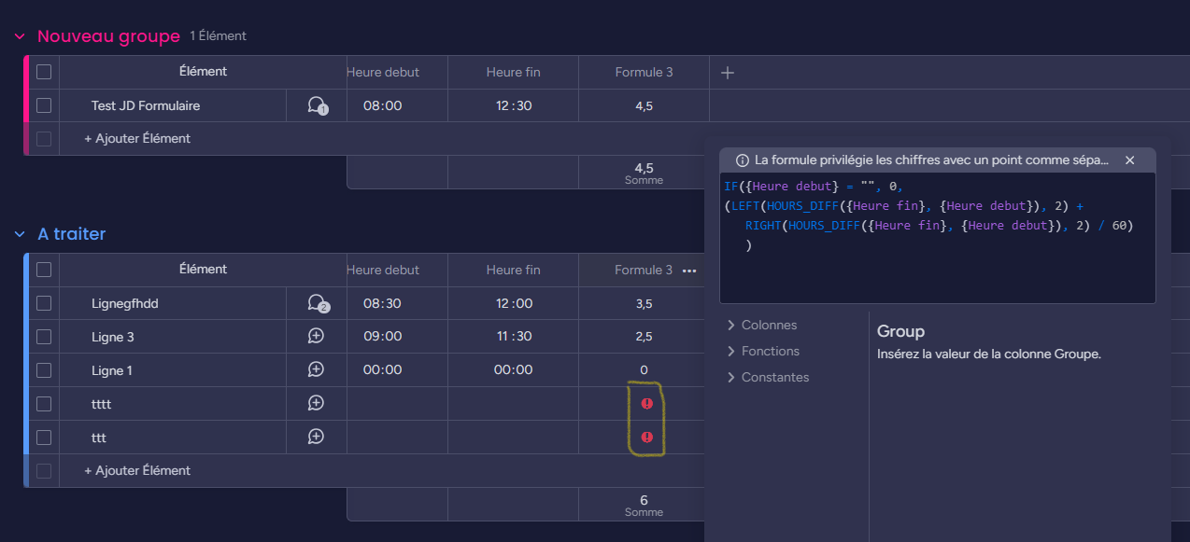Add update to tttt item
The height and width of the screenshot is (542, 1190).
coord(316,403)
